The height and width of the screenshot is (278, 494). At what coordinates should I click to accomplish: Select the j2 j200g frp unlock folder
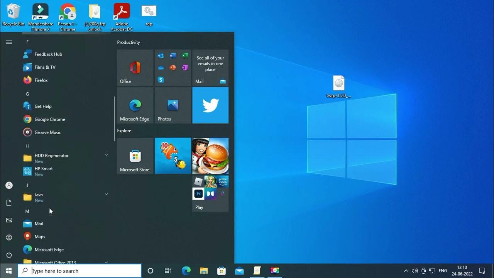point(95,17)
